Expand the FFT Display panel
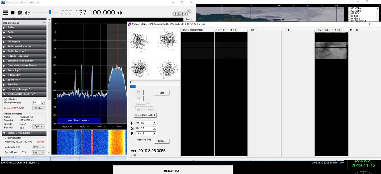The height and width of the screenshot is (174, 381). (24, 42)
